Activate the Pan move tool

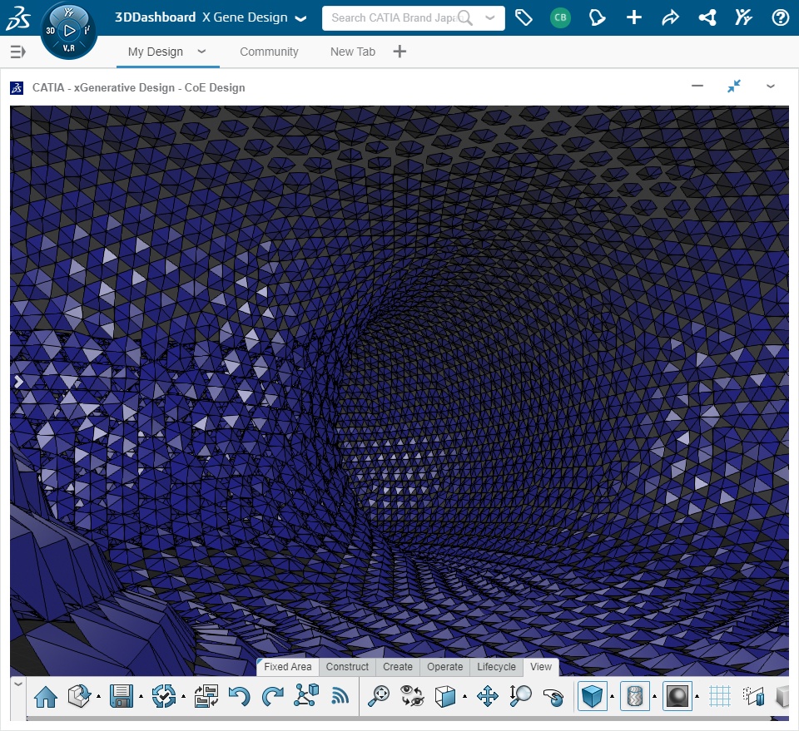[x=488, y=695]
